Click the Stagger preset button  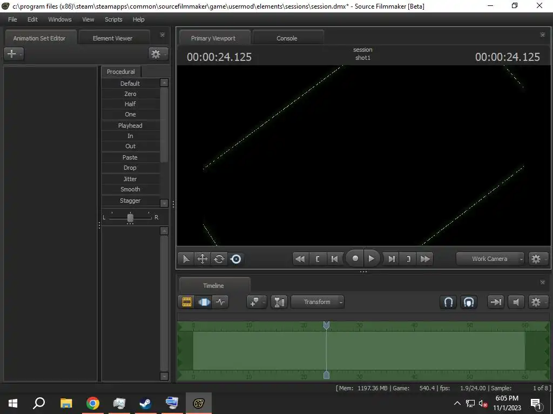(130, 201)
